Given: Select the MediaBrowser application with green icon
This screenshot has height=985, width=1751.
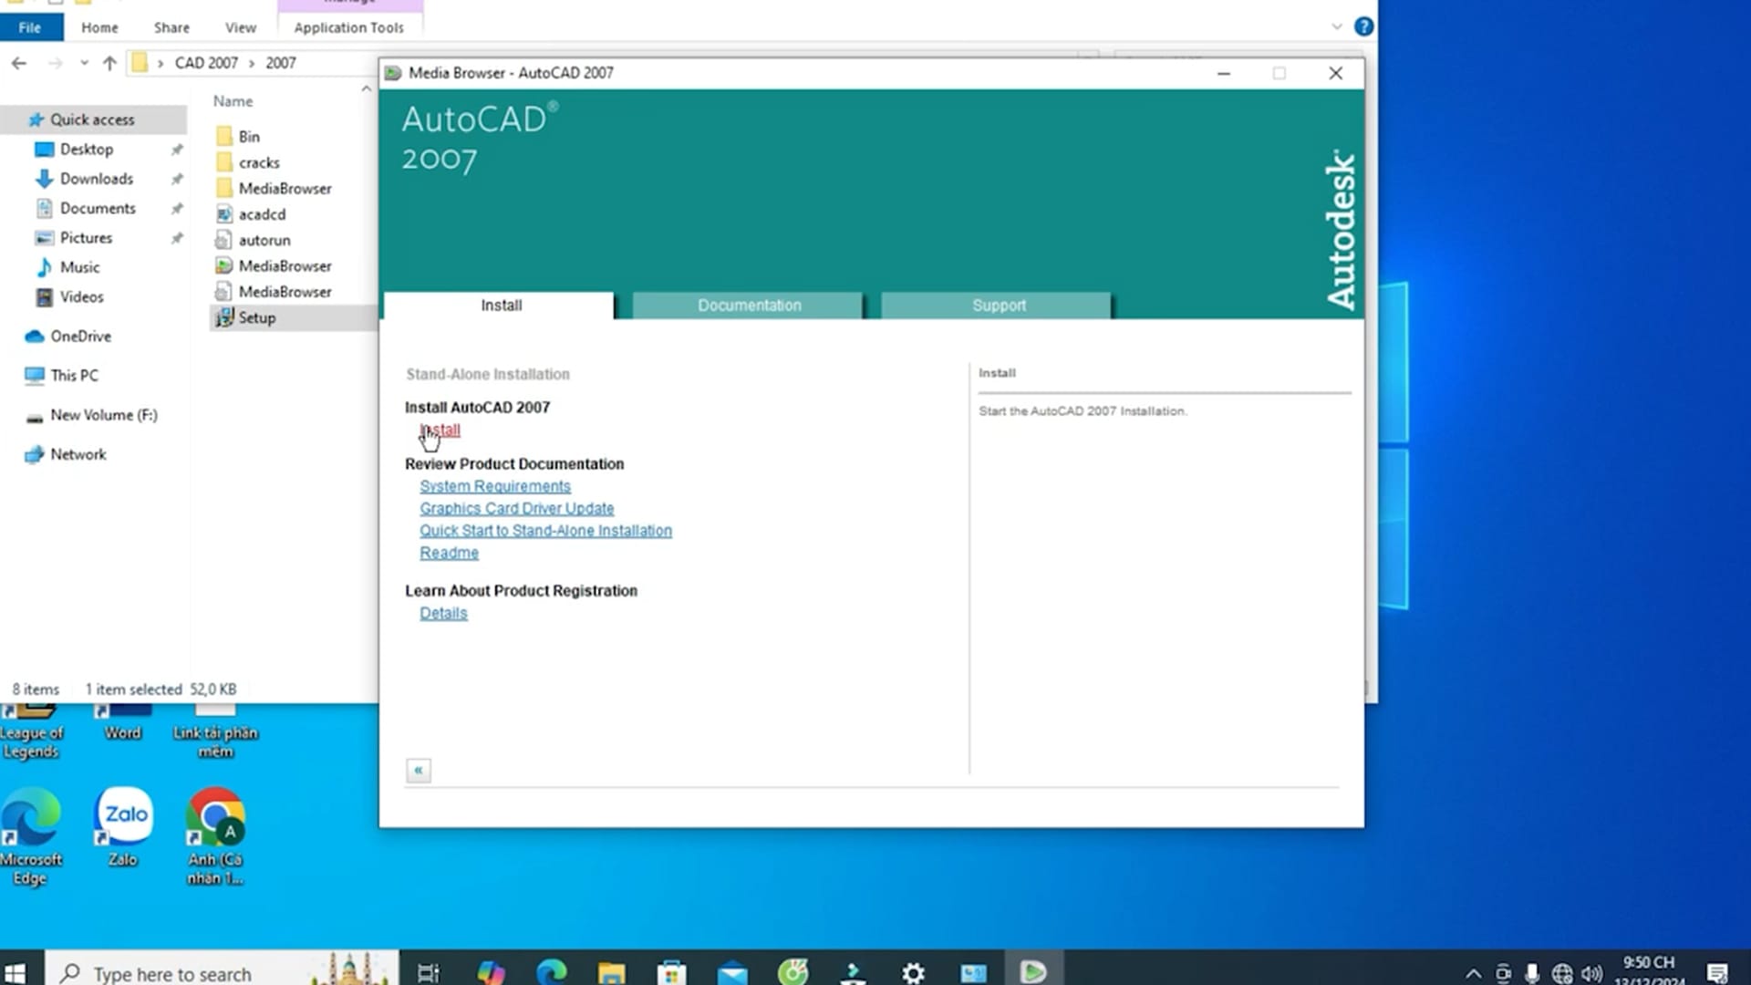Looking at the screenshot, I should [285, 266].
